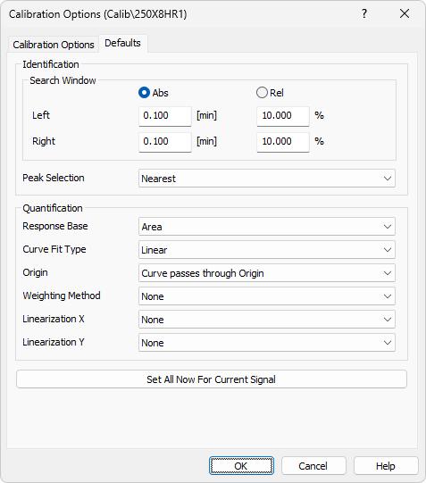Click the Curve Fit Type label

coord(54,249)
